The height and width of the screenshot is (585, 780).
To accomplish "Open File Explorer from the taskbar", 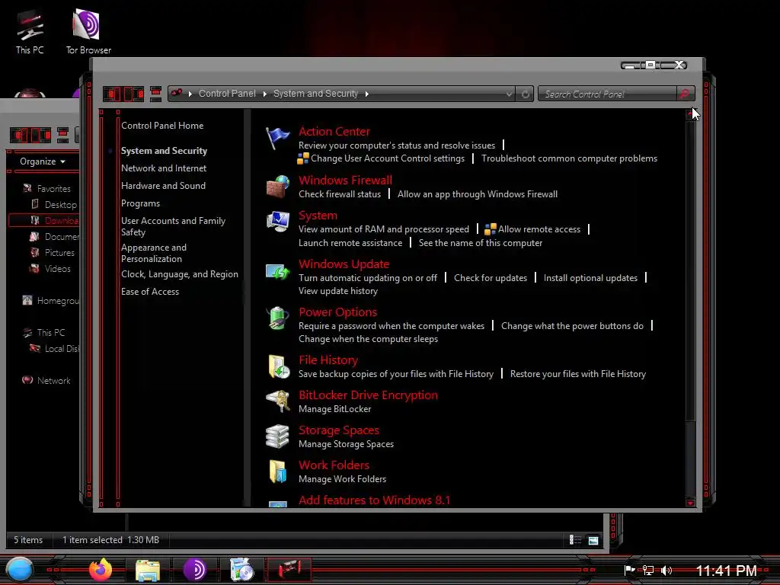I will tap(148, 570).
